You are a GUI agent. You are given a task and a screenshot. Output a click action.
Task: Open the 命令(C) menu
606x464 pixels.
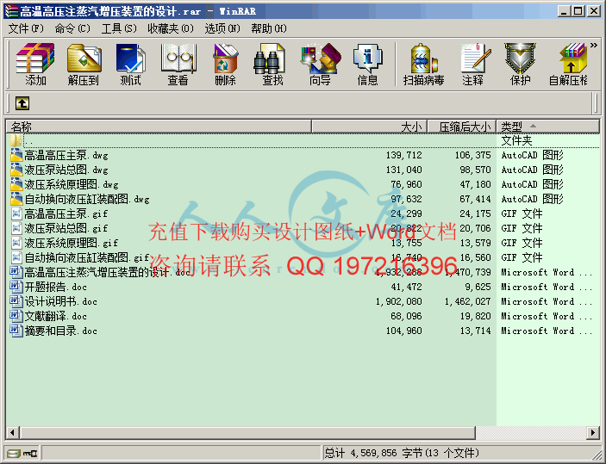tap(72, 28)
